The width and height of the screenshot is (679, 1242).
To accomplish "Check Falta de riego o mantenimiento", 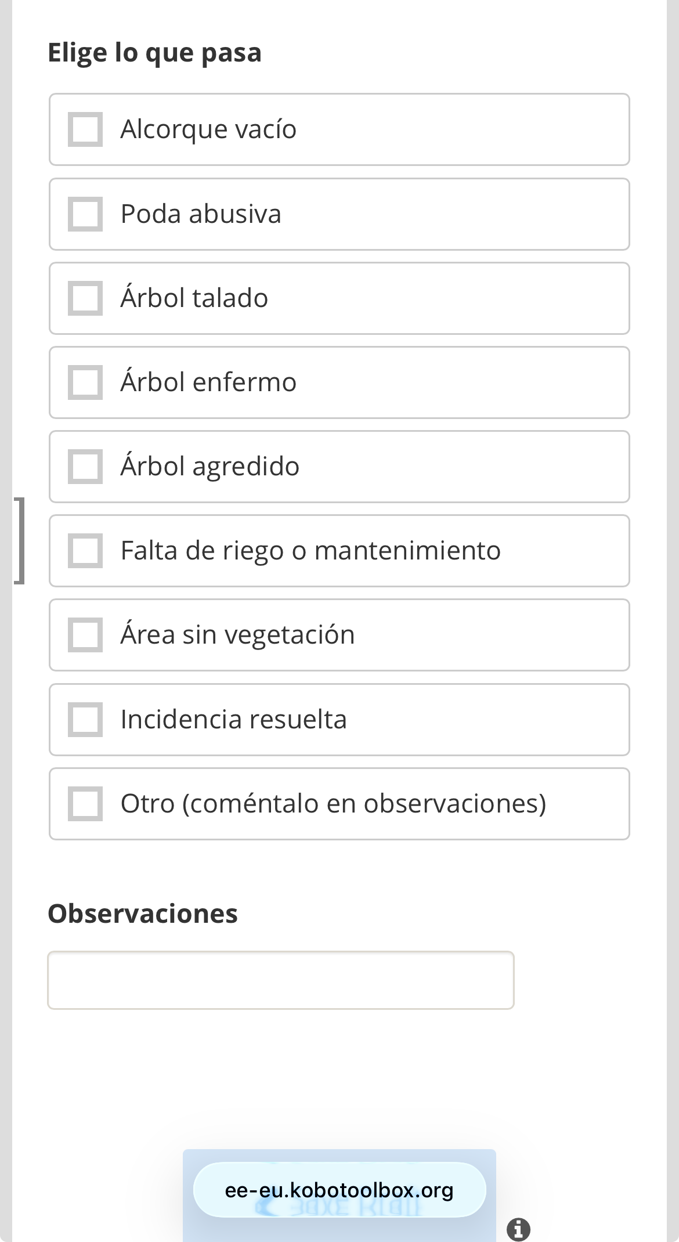I will 85,551.
